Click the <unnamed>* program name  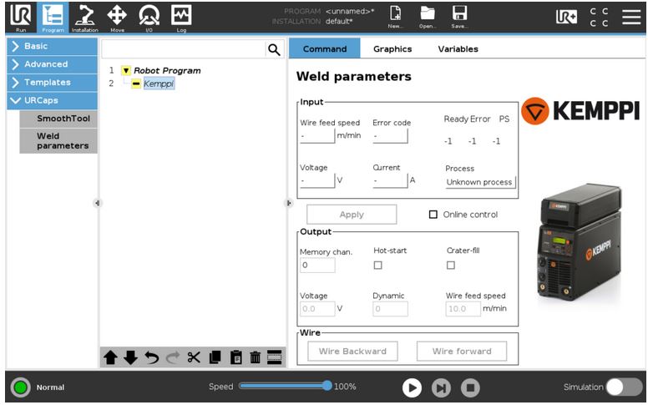point(350,11)
